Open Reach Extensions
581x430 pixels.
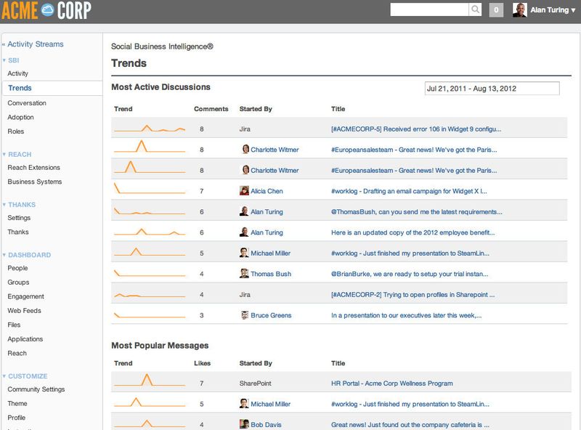pyautogui.click(x=33, y=168)
